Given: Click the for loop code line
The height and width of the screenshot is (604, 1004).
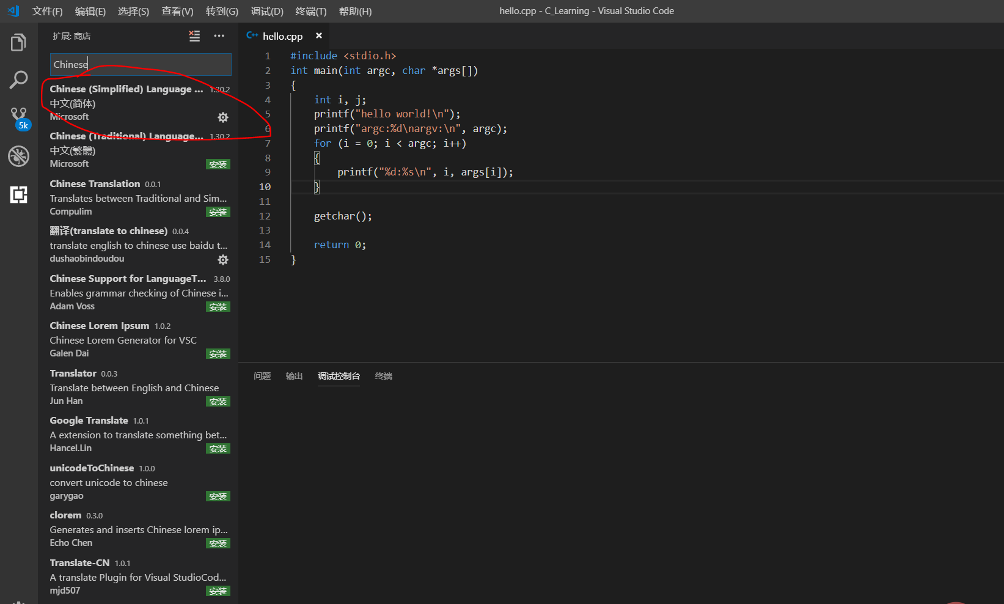Looking at the screenshot, I should (390, 143).
